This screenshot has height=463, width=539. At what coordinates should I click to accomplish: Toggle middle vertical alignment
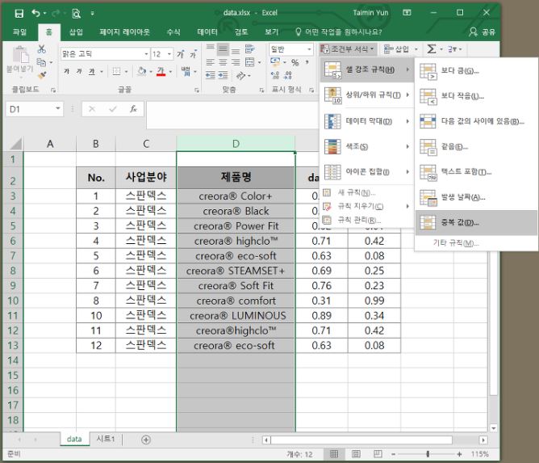click(x=223, y=49)
